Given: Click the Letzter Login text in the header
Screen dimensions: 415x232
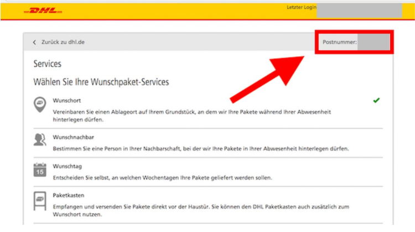Looking at the screenshot, I should pos(302,7).
